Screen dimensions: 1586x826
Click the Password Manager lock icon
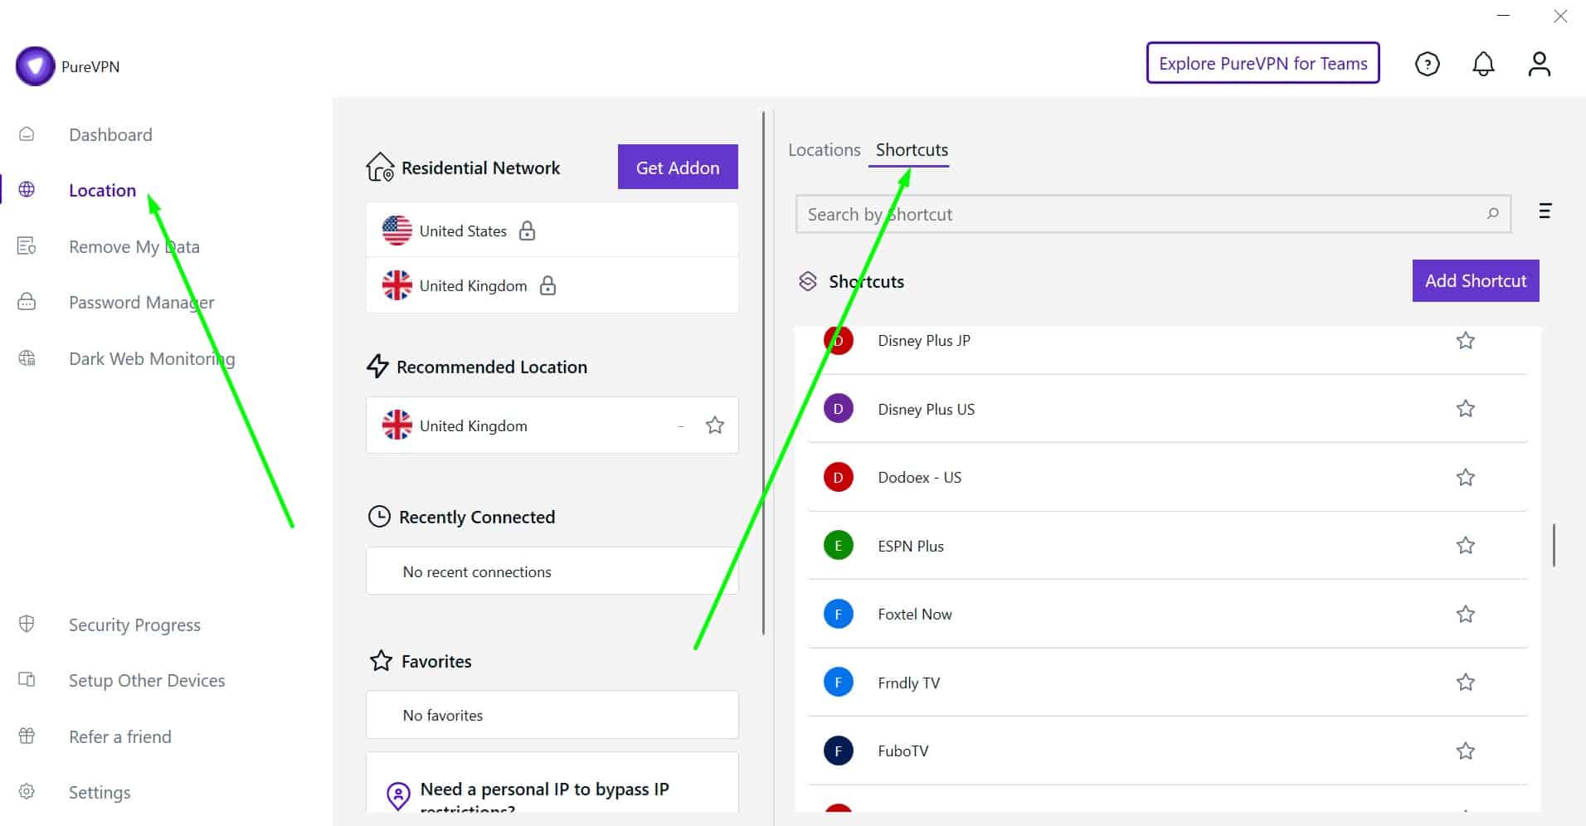tap(27, 302)
